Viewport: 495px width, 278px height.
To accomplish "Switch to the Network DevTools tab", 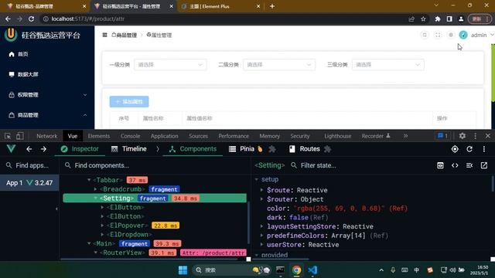I will pos(46,136).
